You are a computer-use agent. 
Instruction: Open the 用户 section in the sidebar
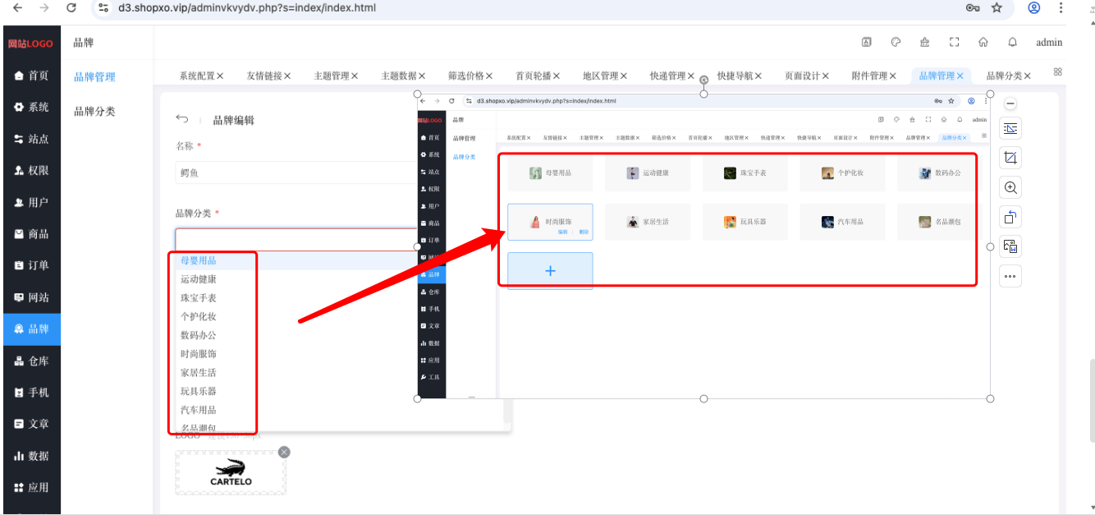[x=30, y=202]
